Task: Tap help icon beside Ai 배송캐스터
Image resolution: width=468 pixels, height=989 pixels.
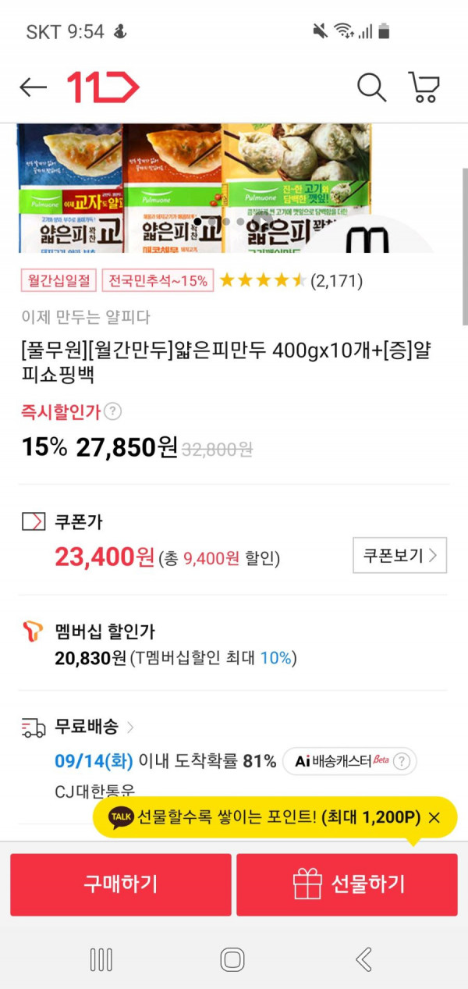Action: tap(402, 761)
